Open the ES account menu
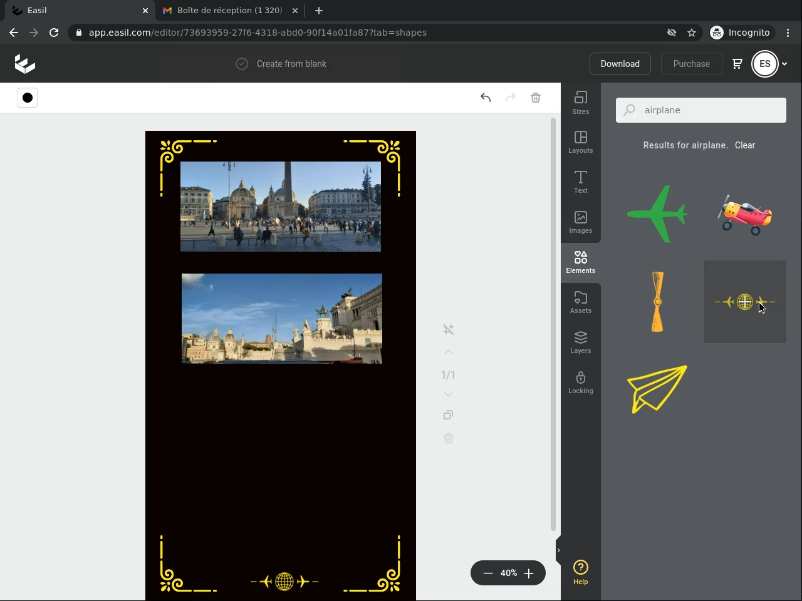802x601 pixels. coord(769,64)
